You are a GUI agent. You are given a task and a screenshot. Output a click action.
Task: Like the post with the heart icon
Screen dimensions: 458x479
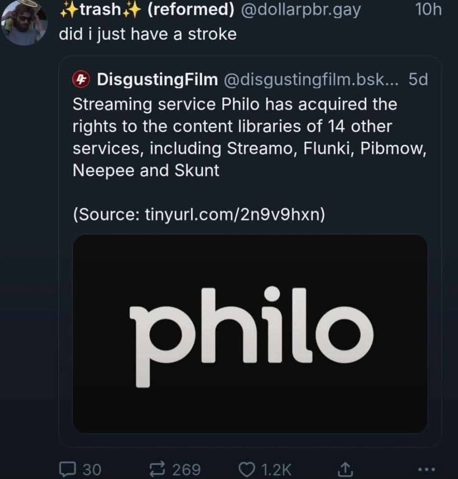coord(246,469)
